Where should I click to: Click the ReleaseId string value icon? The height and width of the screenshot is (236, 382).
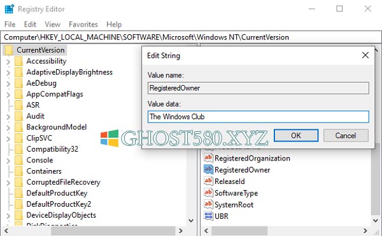[x=208, y=181]
